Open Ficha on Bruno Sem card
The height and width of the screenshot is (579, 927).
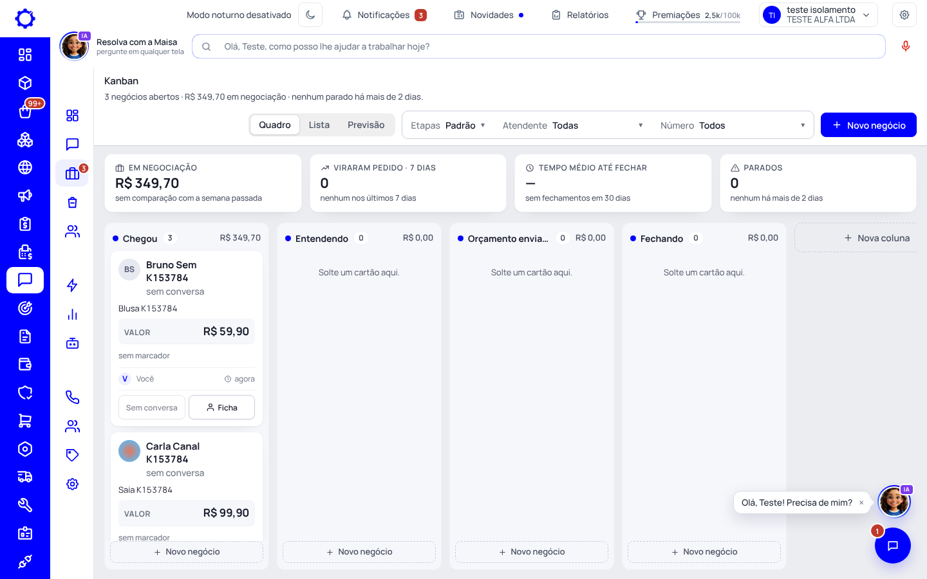point(221,407)
